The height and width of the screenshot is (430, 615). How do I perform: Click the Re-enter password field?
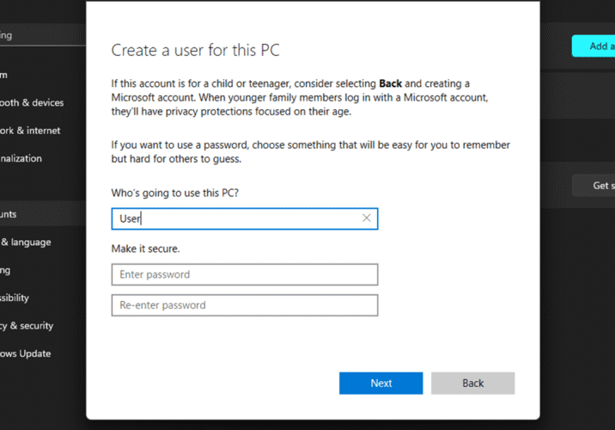click(x=244, y=305)
